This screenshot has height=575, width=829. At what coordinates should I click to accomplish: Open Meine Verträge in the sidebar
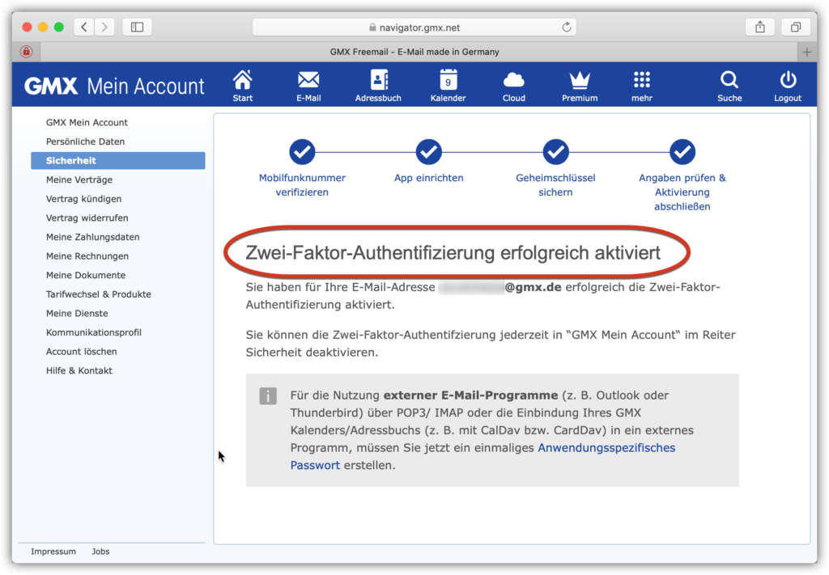point(79,180)
